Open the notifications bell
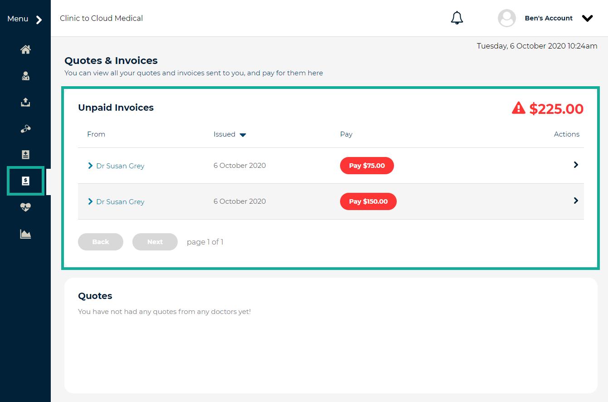608x402 pixels. tap(457, 18)
